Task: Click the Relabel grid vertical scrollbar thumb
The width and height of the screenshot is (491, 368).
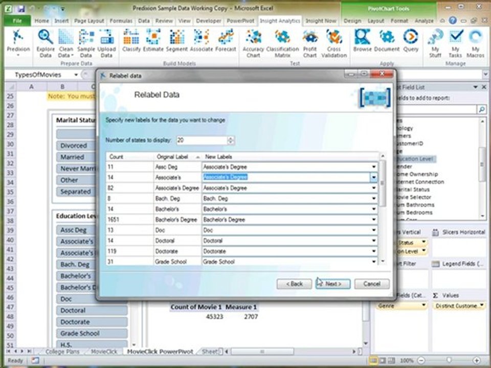Action: (x=383, y=183)
